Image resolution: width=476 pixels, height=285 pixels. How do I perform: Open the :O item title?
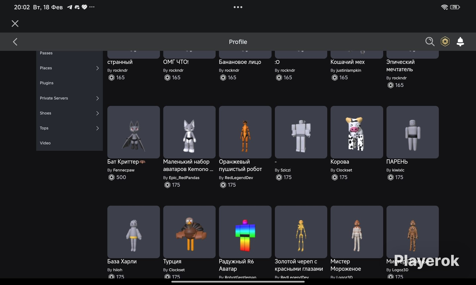point(277,62)
